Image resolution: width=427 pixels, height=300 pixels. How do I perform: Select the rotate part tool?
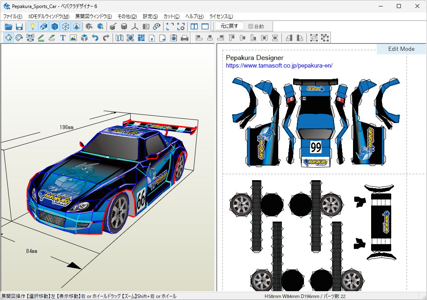point(19,38)
